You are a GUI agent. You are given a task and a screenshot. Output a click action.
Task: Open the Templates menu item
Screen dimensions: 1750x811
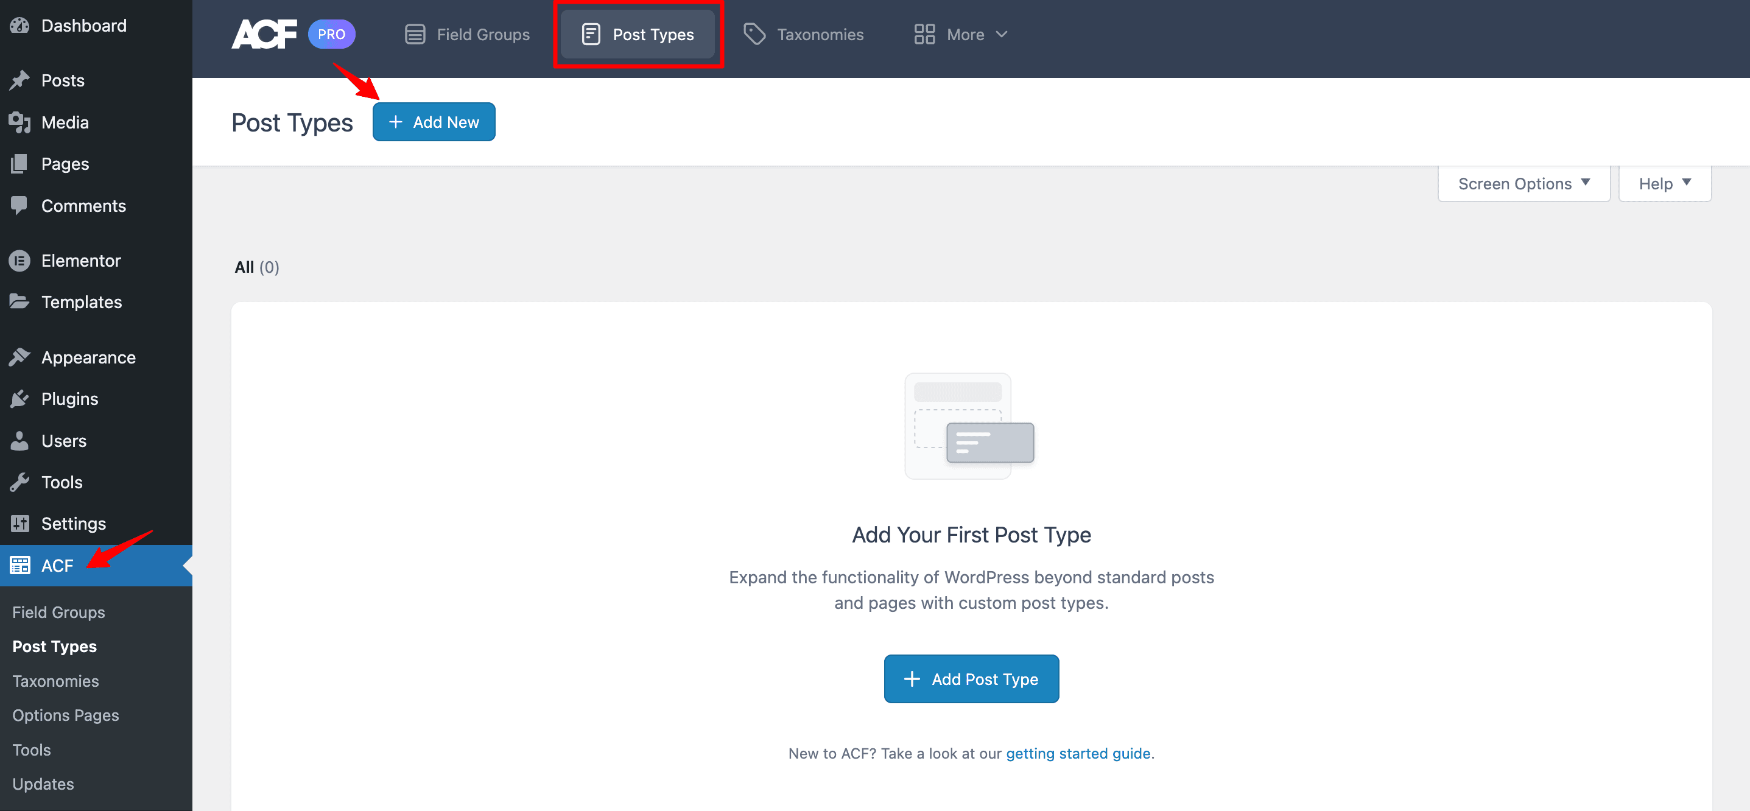(x=96, y=301)
